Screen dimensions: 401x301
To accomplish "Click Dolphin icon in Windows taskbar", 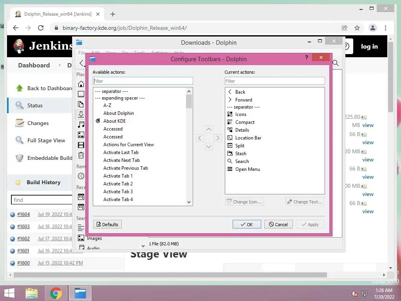I will point(80,293).
